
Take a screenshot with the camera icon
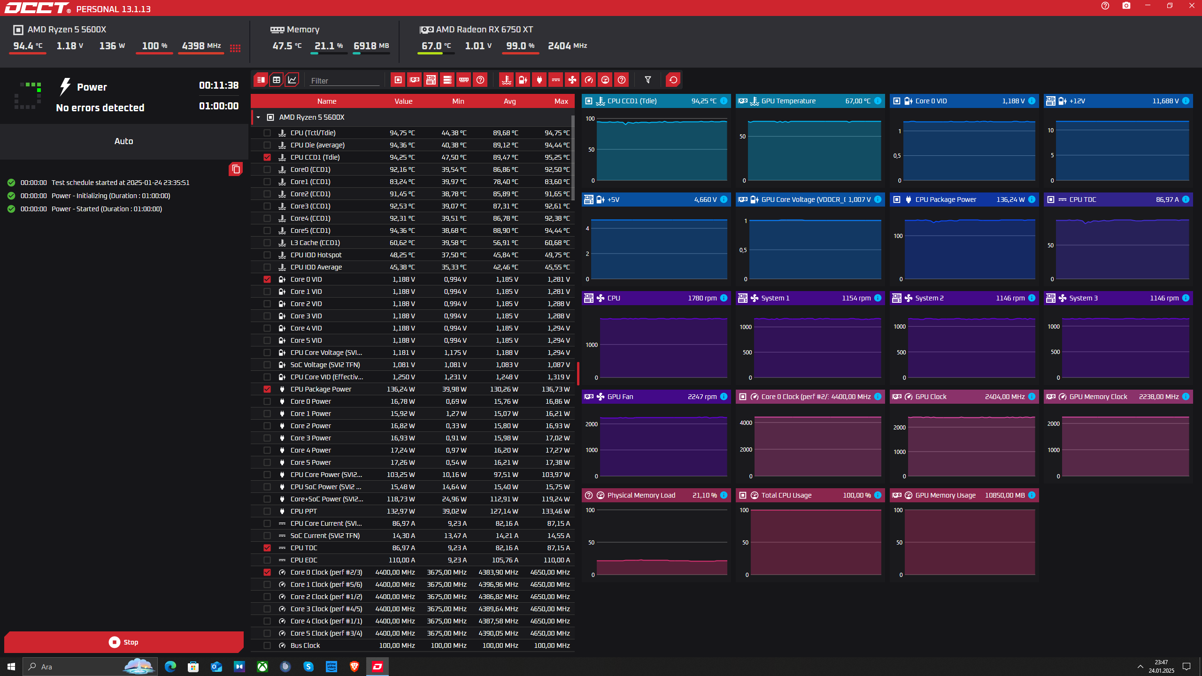click(1126, 6)
